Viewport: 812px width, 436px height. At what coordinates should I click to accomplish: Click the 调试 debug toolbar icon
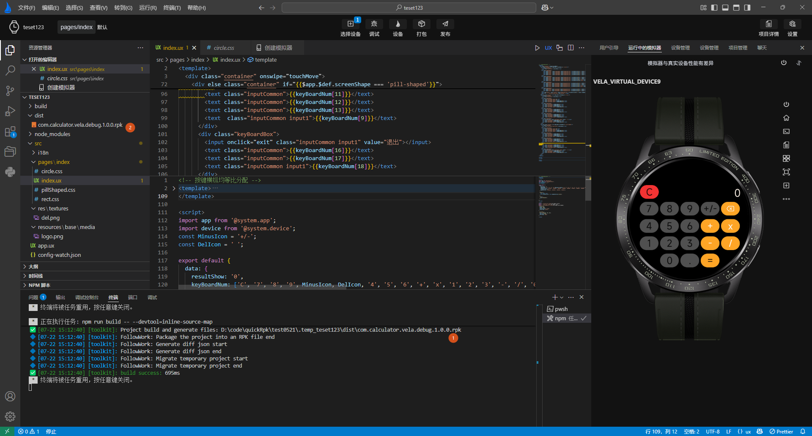tap(374, 24)
